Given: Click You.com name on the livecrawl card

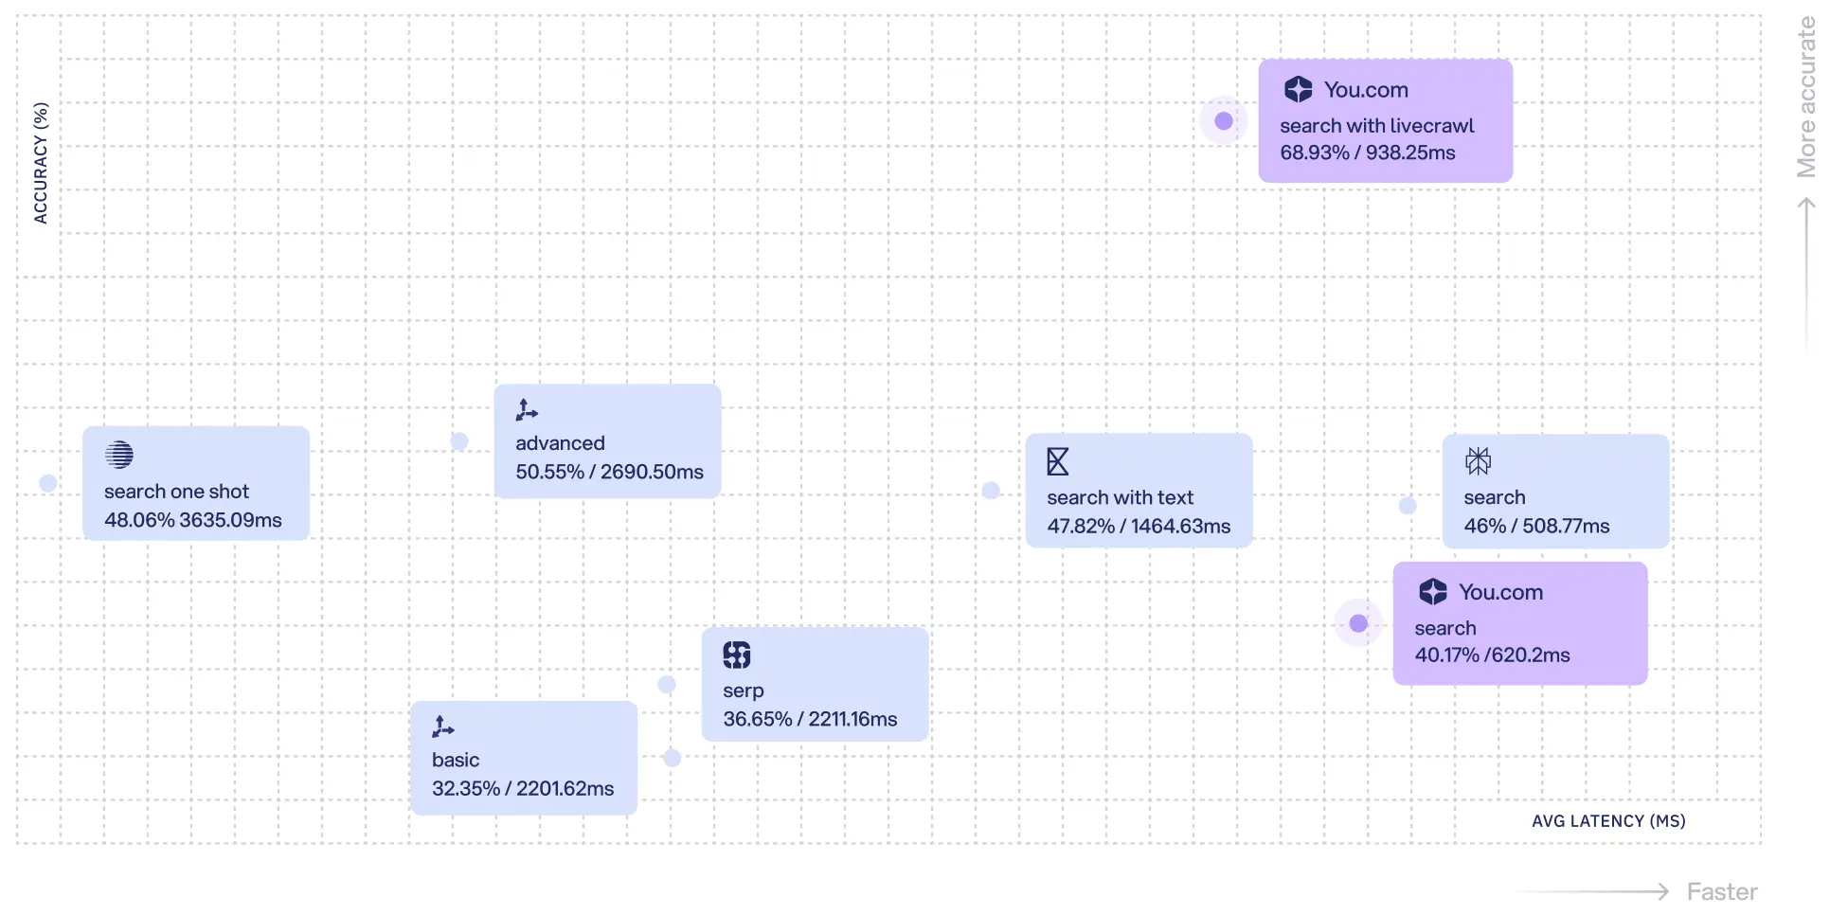Looking at the screenshot, I should [1366, 90].
